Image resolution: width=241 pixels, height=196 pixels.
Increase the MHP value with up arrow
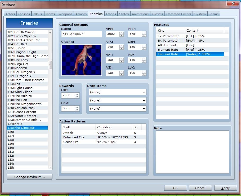point(122,33)
